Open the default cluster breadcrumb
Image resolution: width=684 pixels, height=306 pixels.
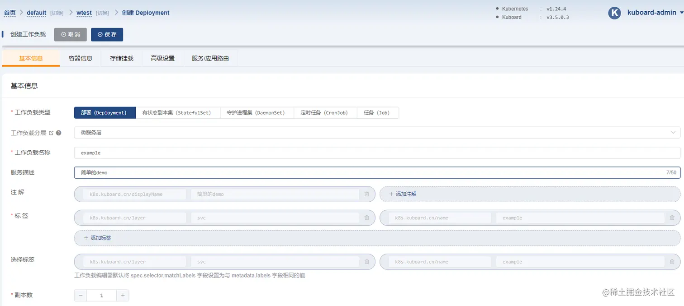37,13
